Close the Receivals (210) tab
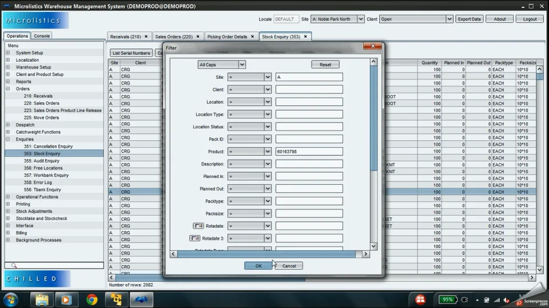This screenshot has width=549, height=308. click(146, 37)
